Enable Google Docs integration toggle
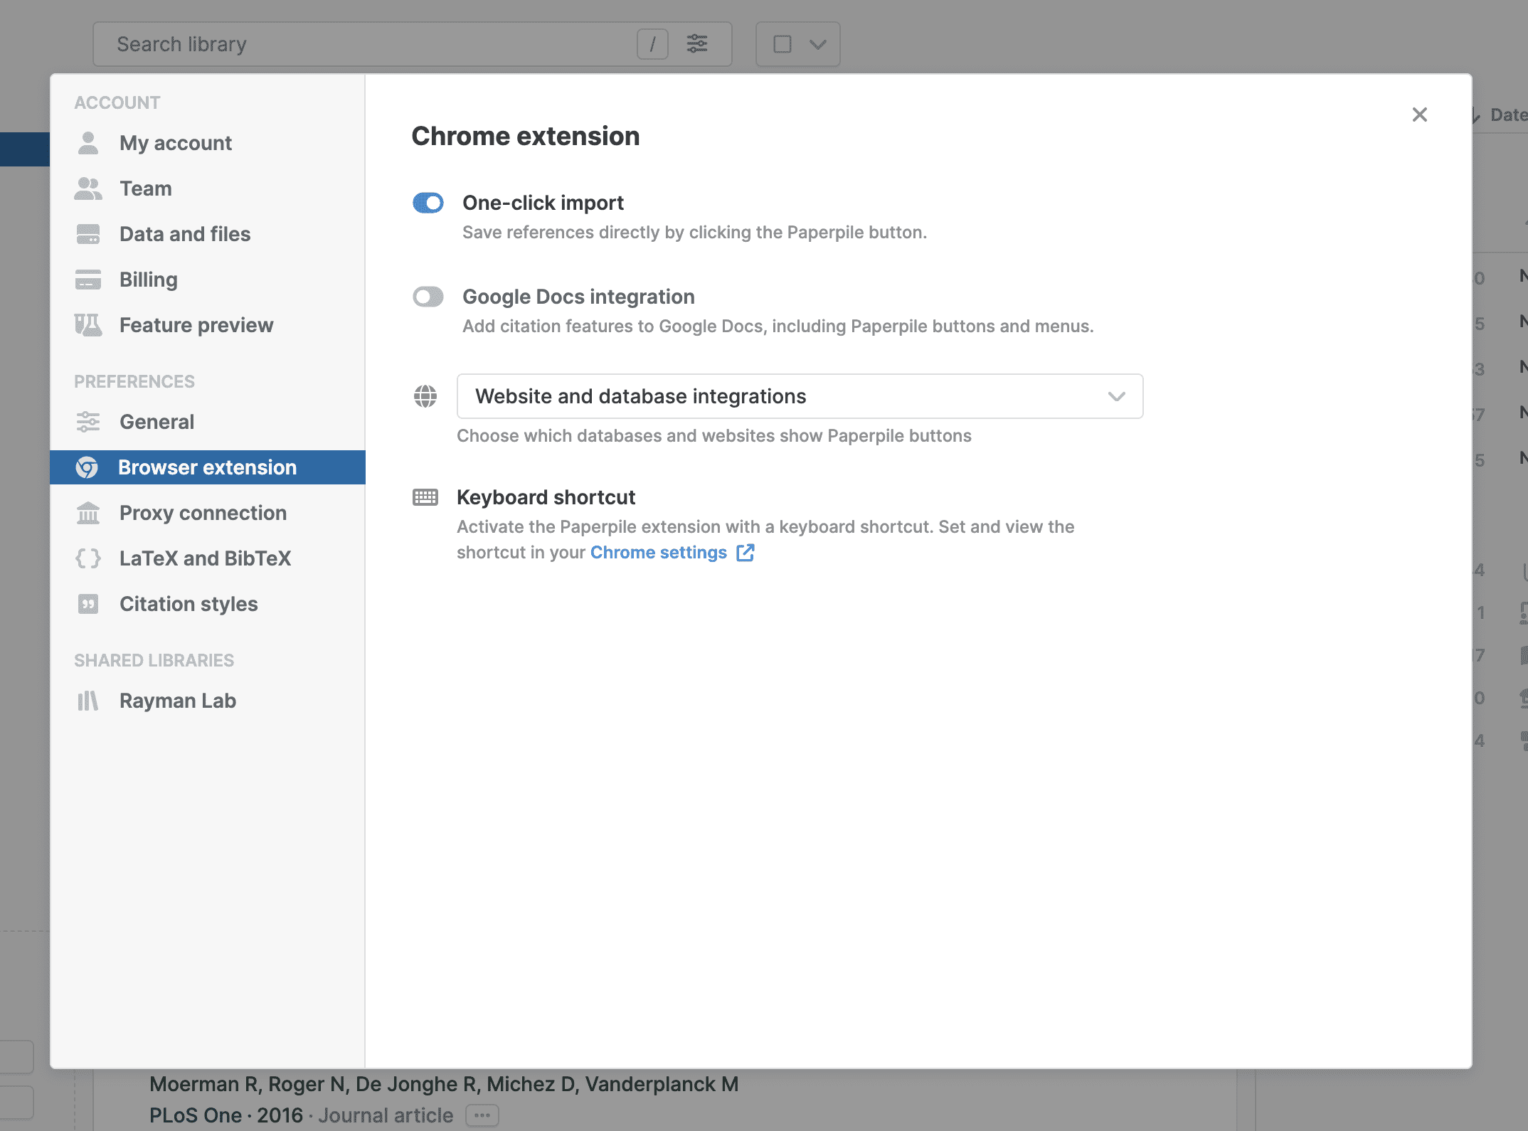Screen dimensions: 1528x1131 (x=428, y=297)
